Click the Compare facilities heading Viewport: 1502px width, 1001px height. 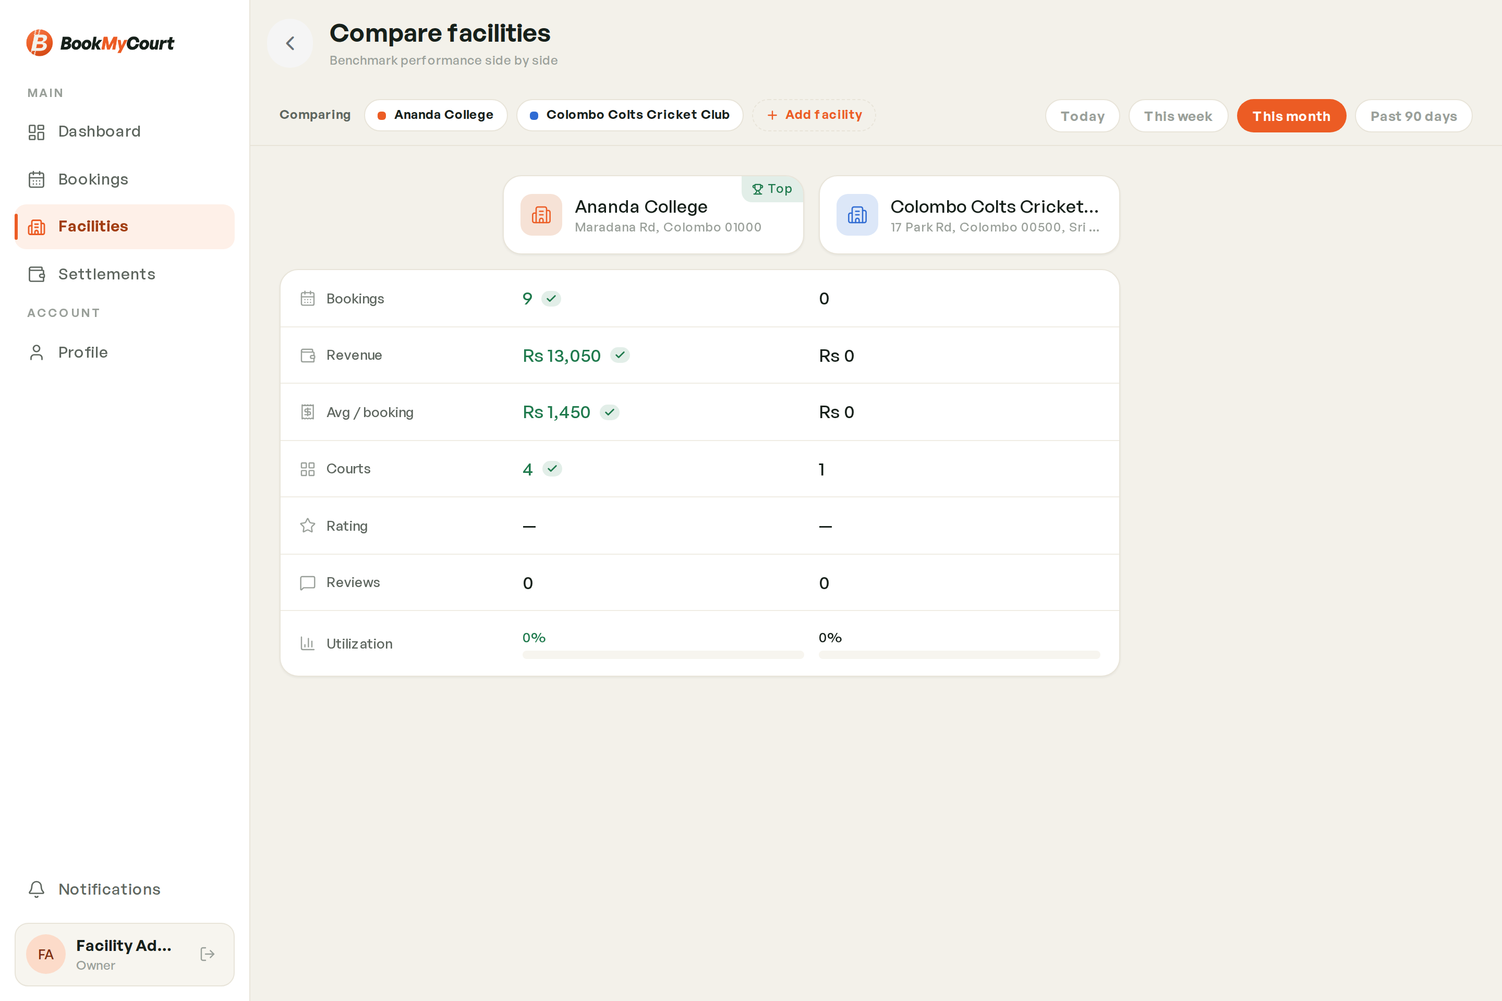[x=440, y=33]
